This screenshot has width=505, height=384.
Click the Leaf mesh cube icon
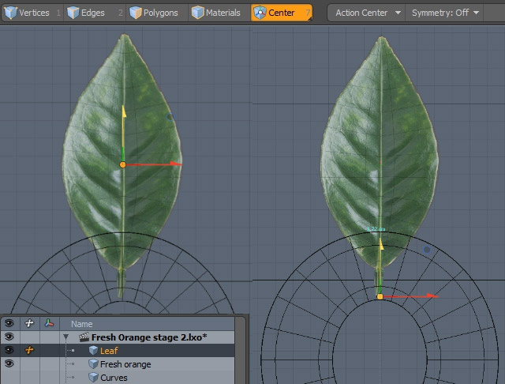93,350
